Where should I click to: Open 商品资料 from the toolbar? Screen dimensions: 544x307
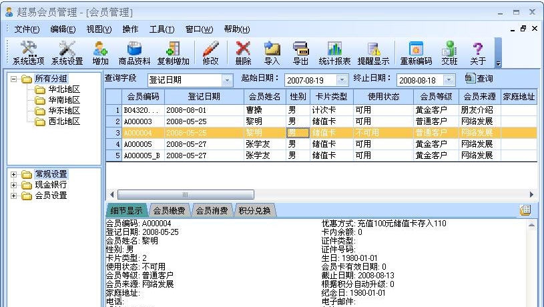[x=134, y=53]
